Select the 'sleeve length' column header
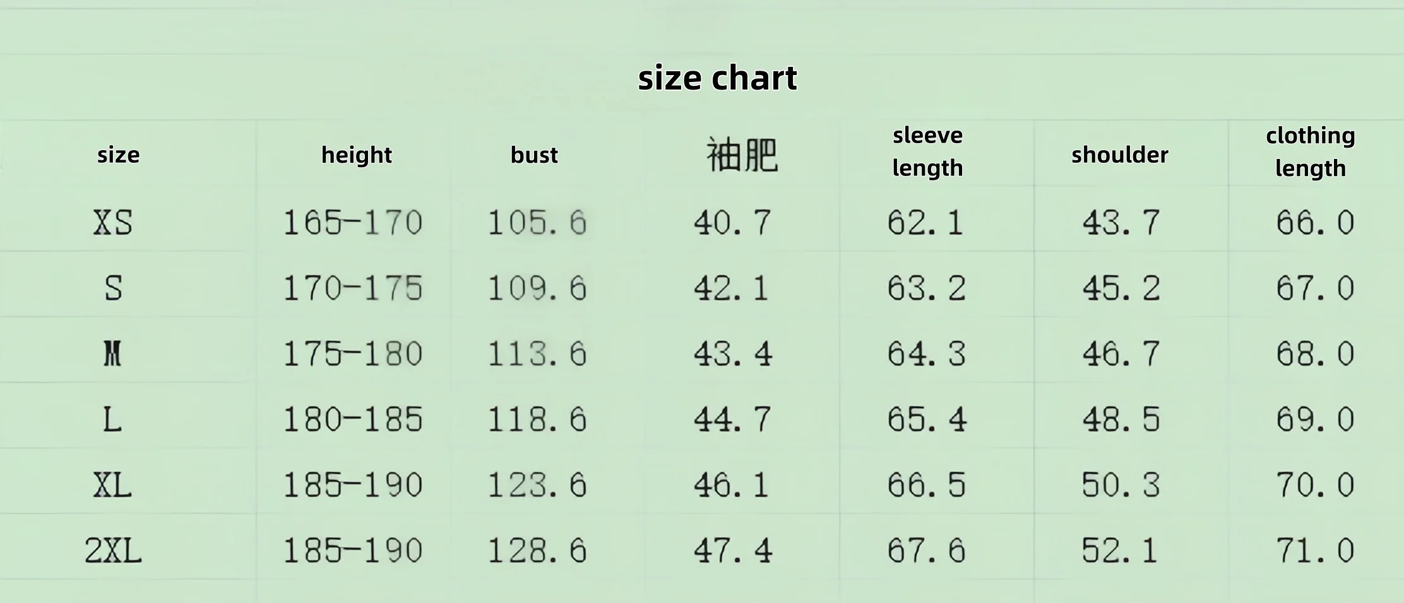Viewport: 1404px width, 603px height. pos(927,151)
